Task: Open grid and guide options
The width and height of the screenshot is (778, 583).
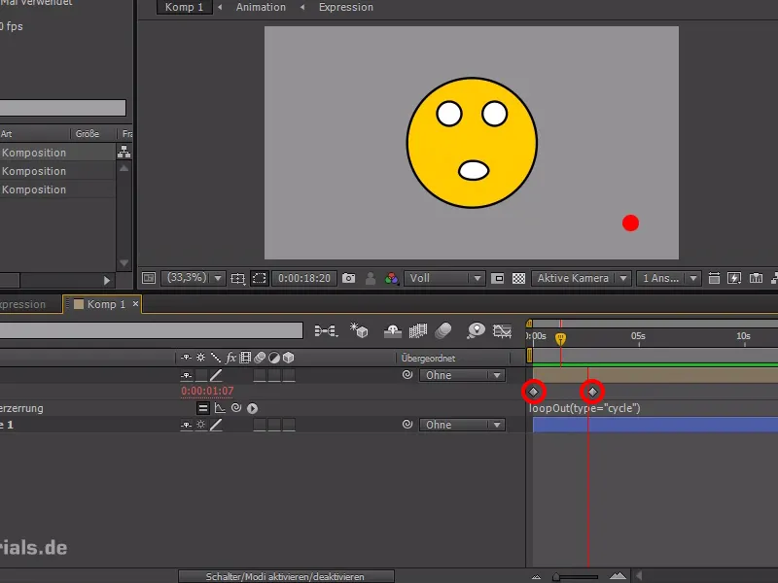Action: [x=237, y=279]
